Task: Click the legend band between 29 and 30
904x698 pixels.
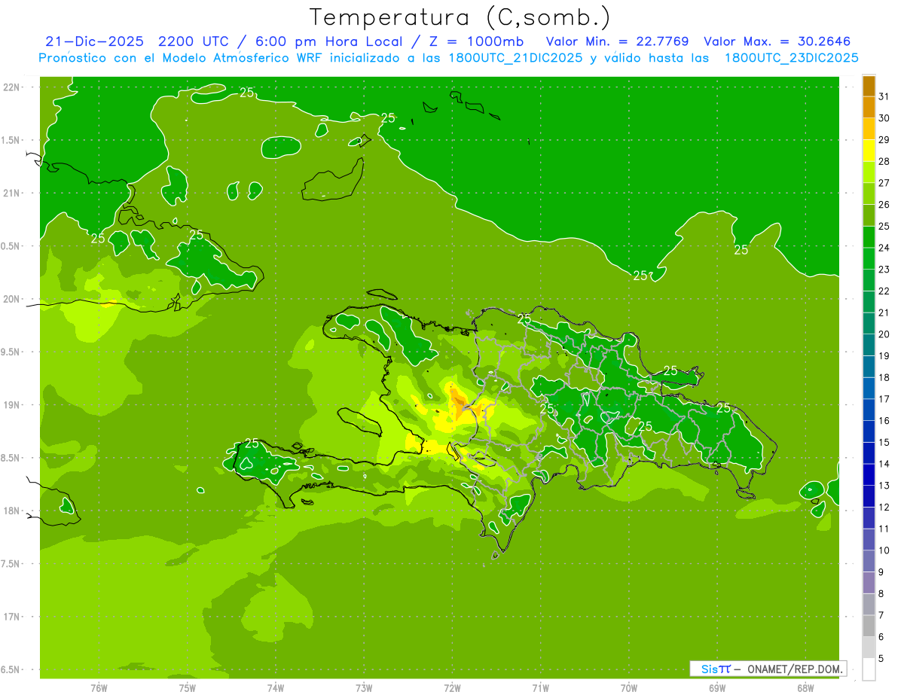Action: [869, 129]
